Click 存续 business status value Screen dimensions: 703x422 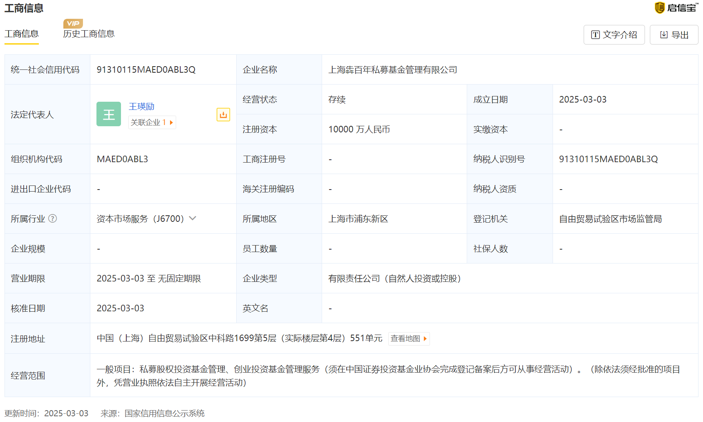coord(337,100)
